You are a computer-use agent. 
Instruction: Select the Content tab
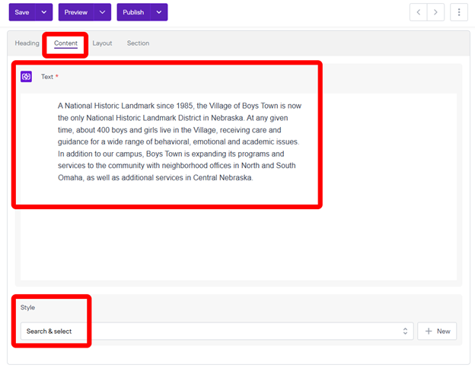click(x=65, y=43)
